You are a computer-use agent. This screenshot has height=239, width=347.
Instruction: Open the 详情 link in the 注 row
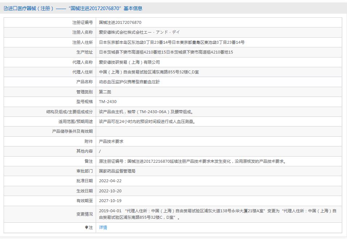coord(103,227)
